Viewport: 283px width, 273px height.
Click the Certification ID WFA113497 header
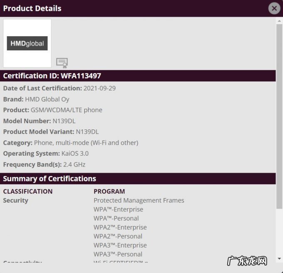coord(52,76)
